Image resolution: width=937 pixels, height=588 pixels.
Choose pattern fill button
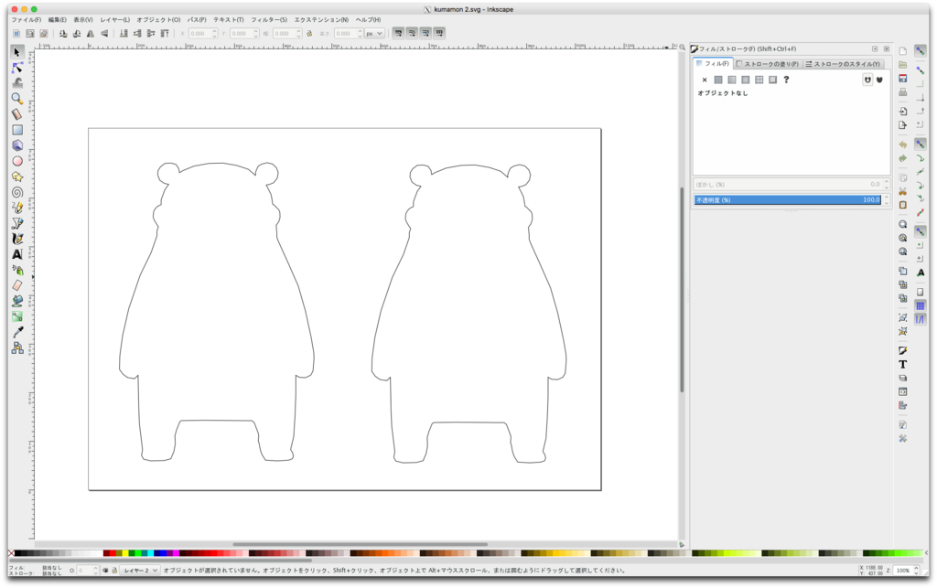759,80
